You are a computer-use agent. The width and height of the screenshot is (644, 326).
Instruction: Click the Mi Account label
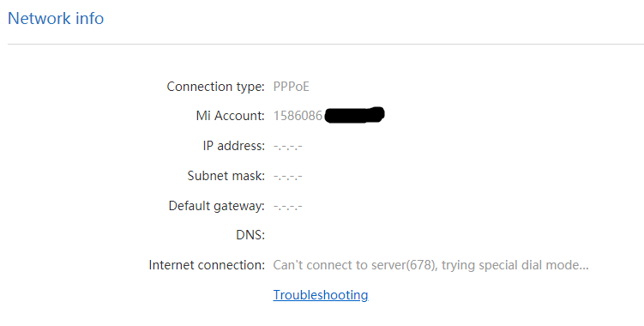[231, 116]
